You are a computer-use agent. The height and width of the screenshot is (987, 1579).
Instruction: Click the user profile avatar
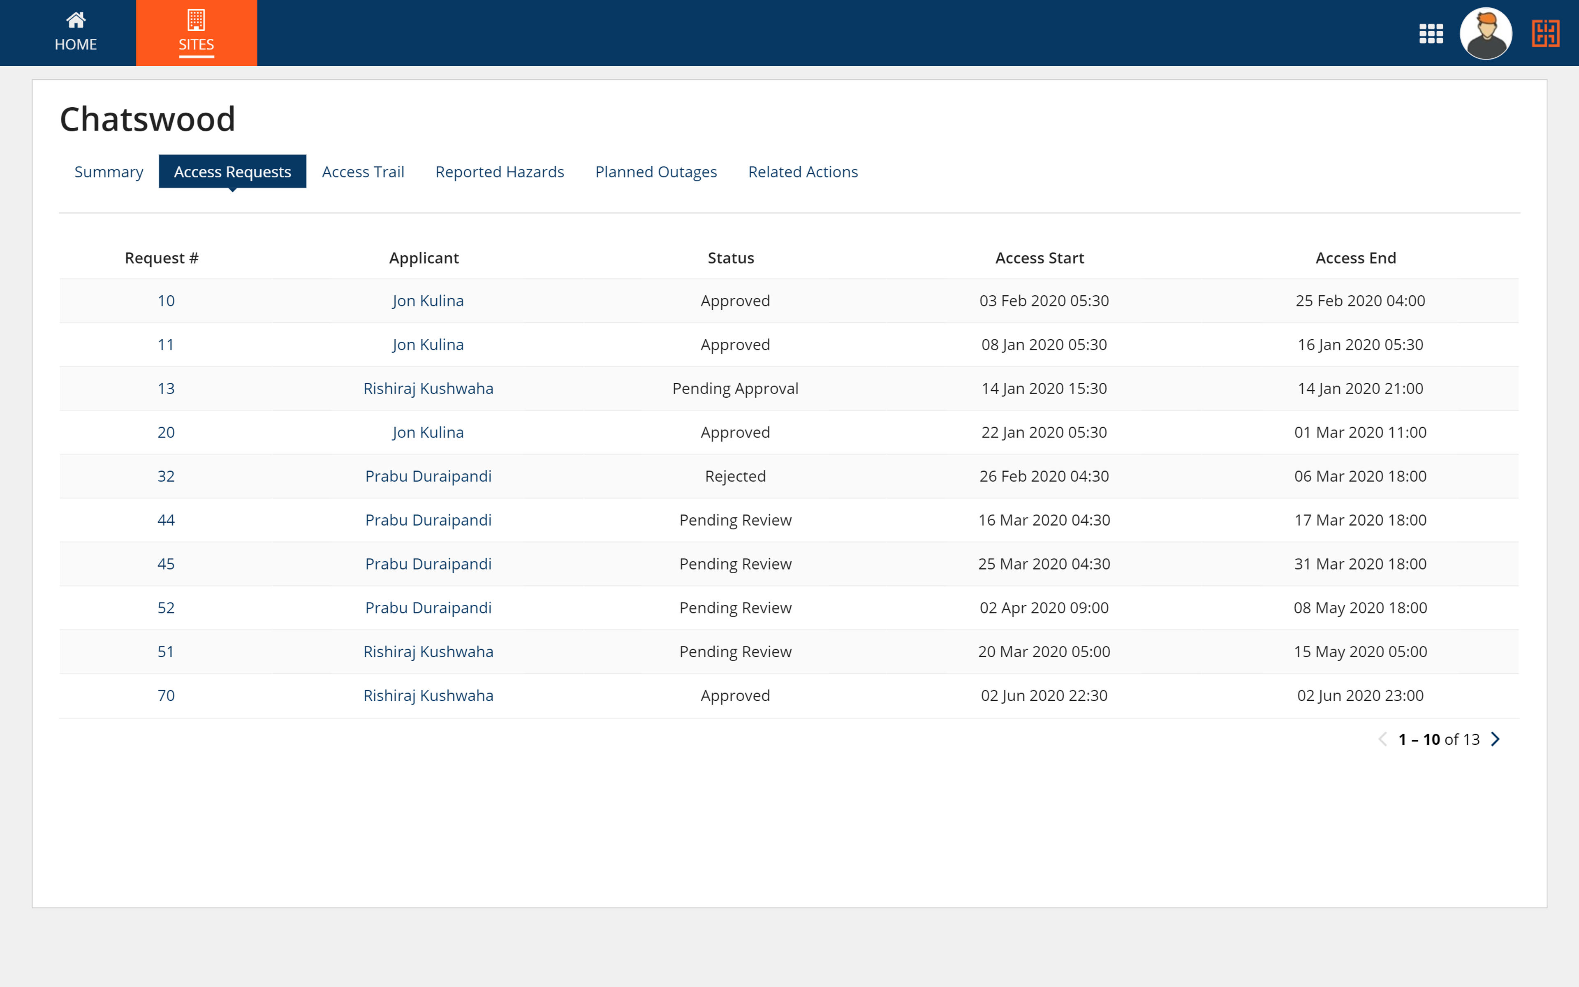pos(1486,33)
